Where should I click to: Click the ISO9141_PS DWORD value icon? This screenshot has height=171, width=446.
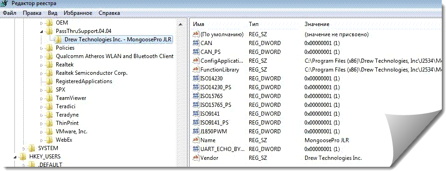(196, 122)
